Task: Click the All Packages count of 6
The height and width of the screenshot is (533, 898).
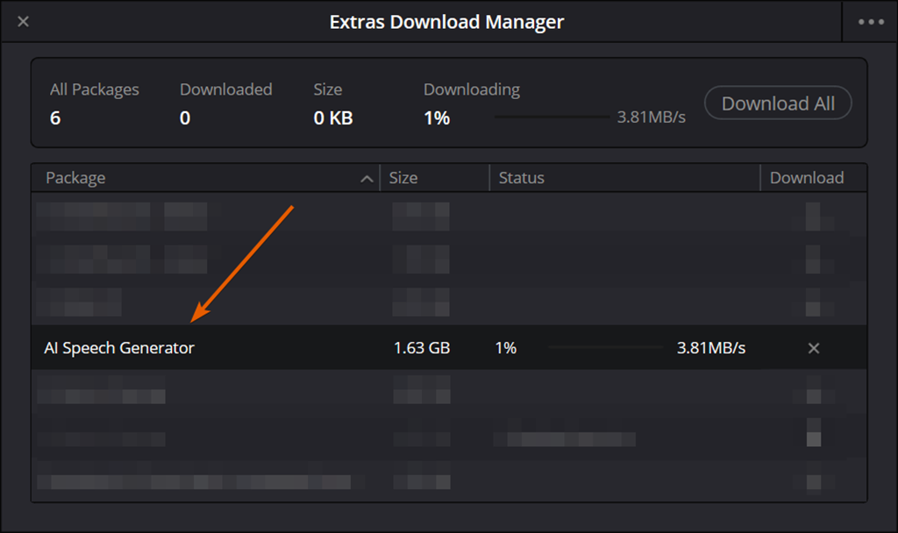Action: coord(55,117)
